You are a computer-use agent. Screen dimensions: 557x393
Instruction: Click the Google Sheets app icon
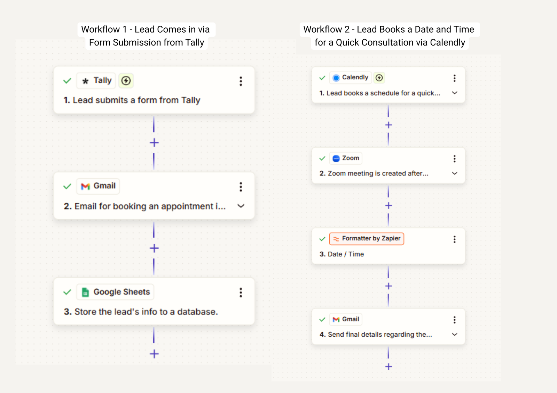[x=85, y=292]
